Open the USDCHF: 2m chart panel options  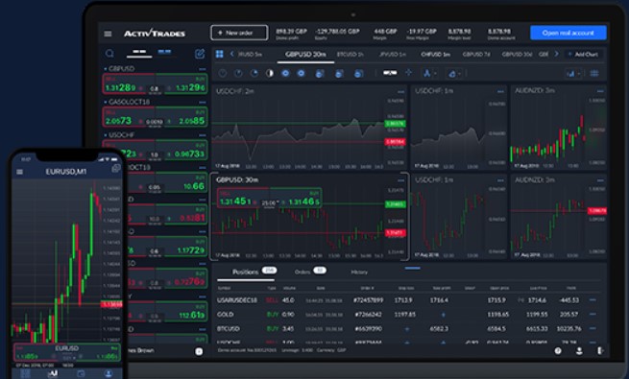coord(400,92)
